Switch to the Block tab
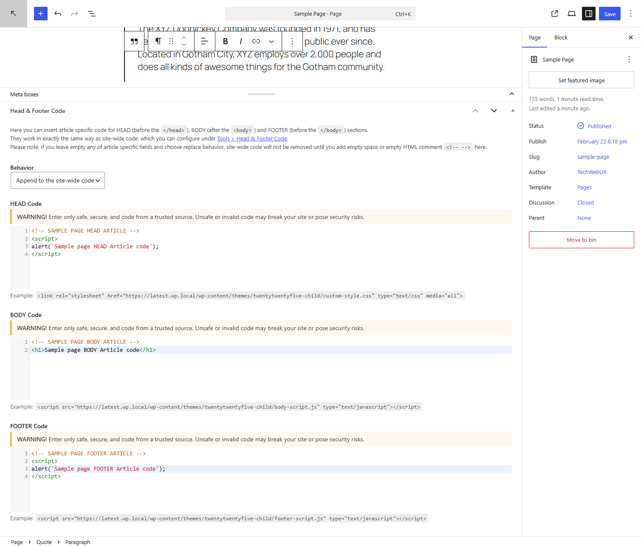 tap(561, 38)
